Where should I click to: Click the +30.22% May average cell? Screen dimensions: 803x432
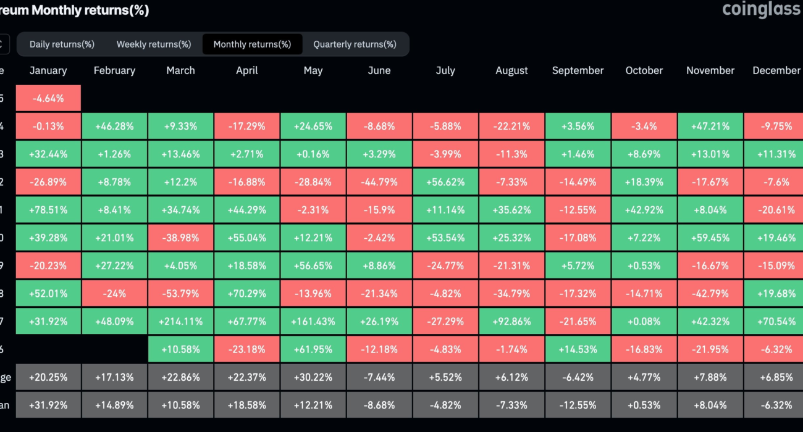click(x=313, y=377)
